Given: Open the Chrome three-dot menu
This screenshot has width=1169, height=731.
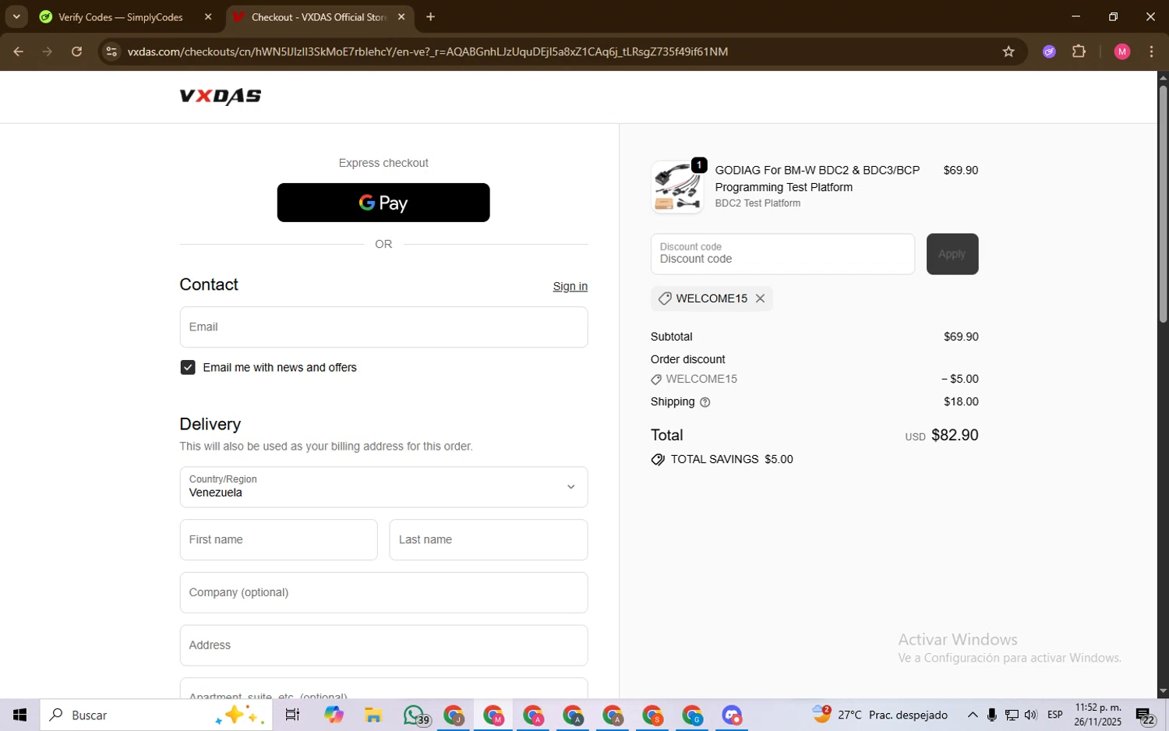Looking at the screenshot, I should 1151,51.
